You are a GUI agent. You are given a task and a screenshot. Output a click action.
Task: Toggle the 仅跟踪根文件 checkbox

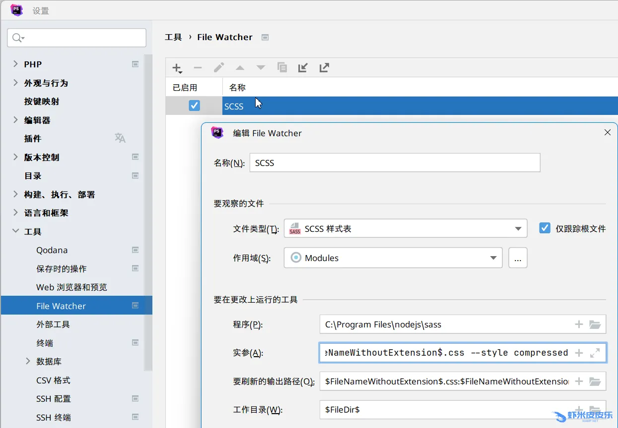click(545, 228)
